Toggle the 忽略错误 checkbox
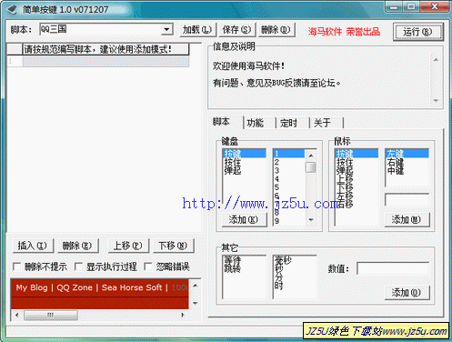 click(x=147, y=267)
